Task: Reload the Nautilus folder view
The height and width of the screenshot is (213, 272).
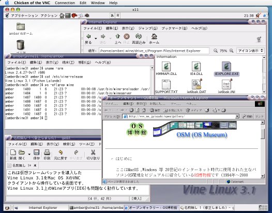Action: coord(139,39)
